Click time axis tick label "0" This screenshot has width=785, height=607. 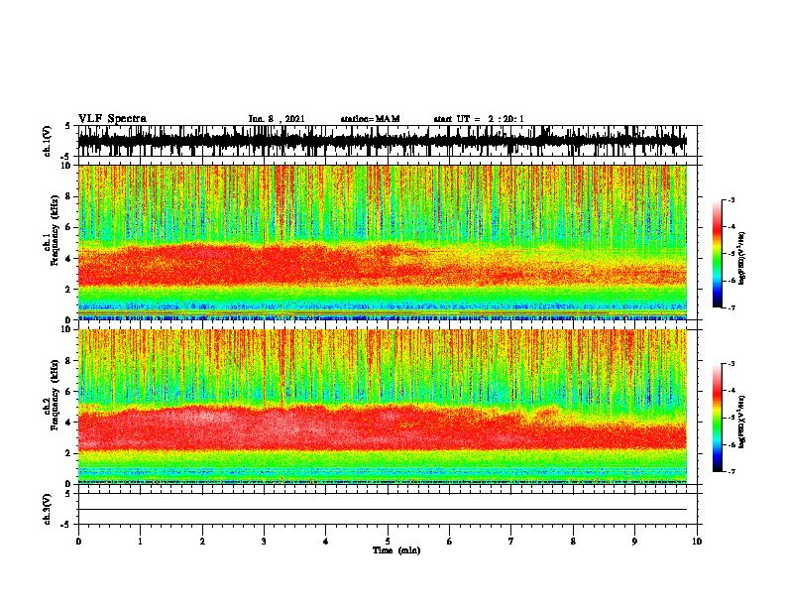(78, 542)
